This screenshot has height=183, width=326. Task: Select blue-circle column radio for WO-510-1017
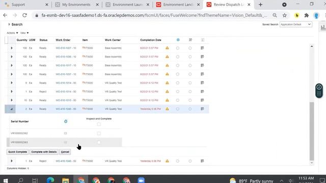point(178,66)
